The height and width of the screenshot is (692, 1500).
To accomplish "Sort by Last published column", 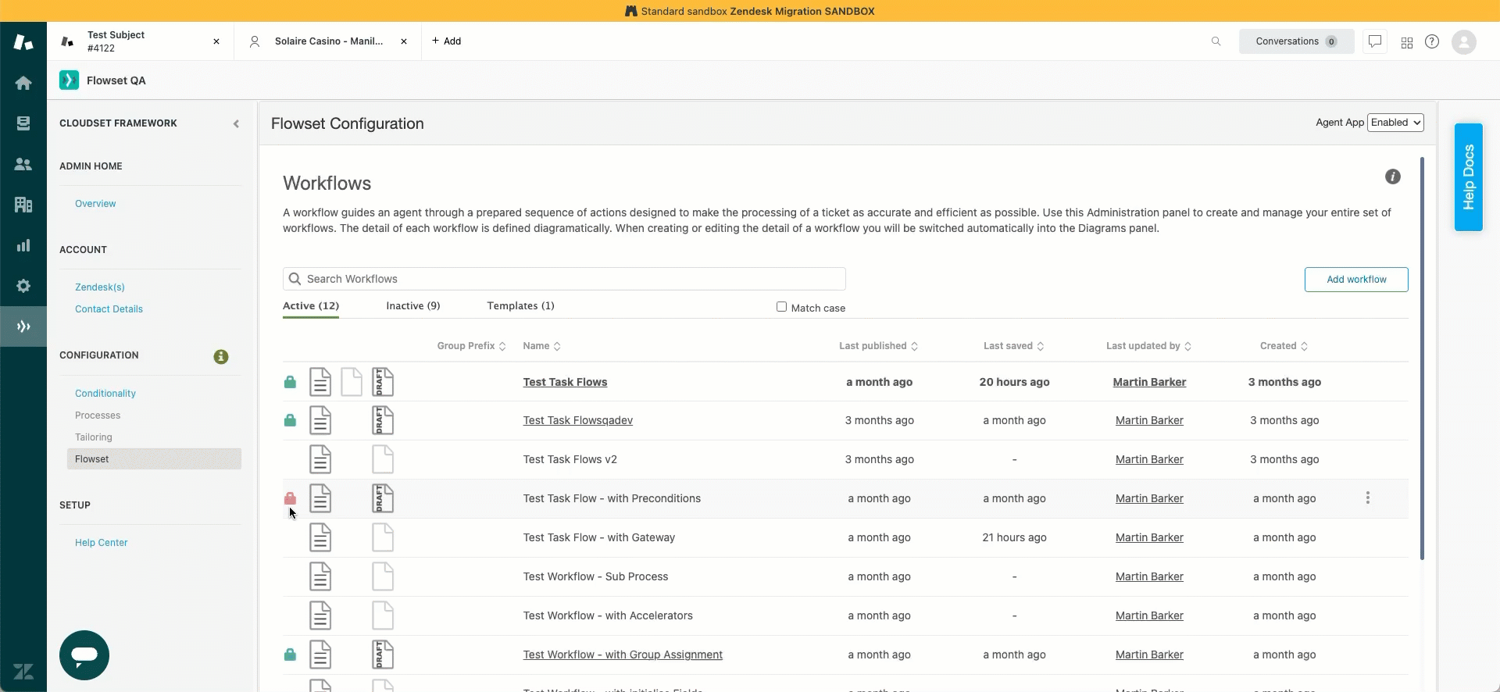I will click(878, 346).
